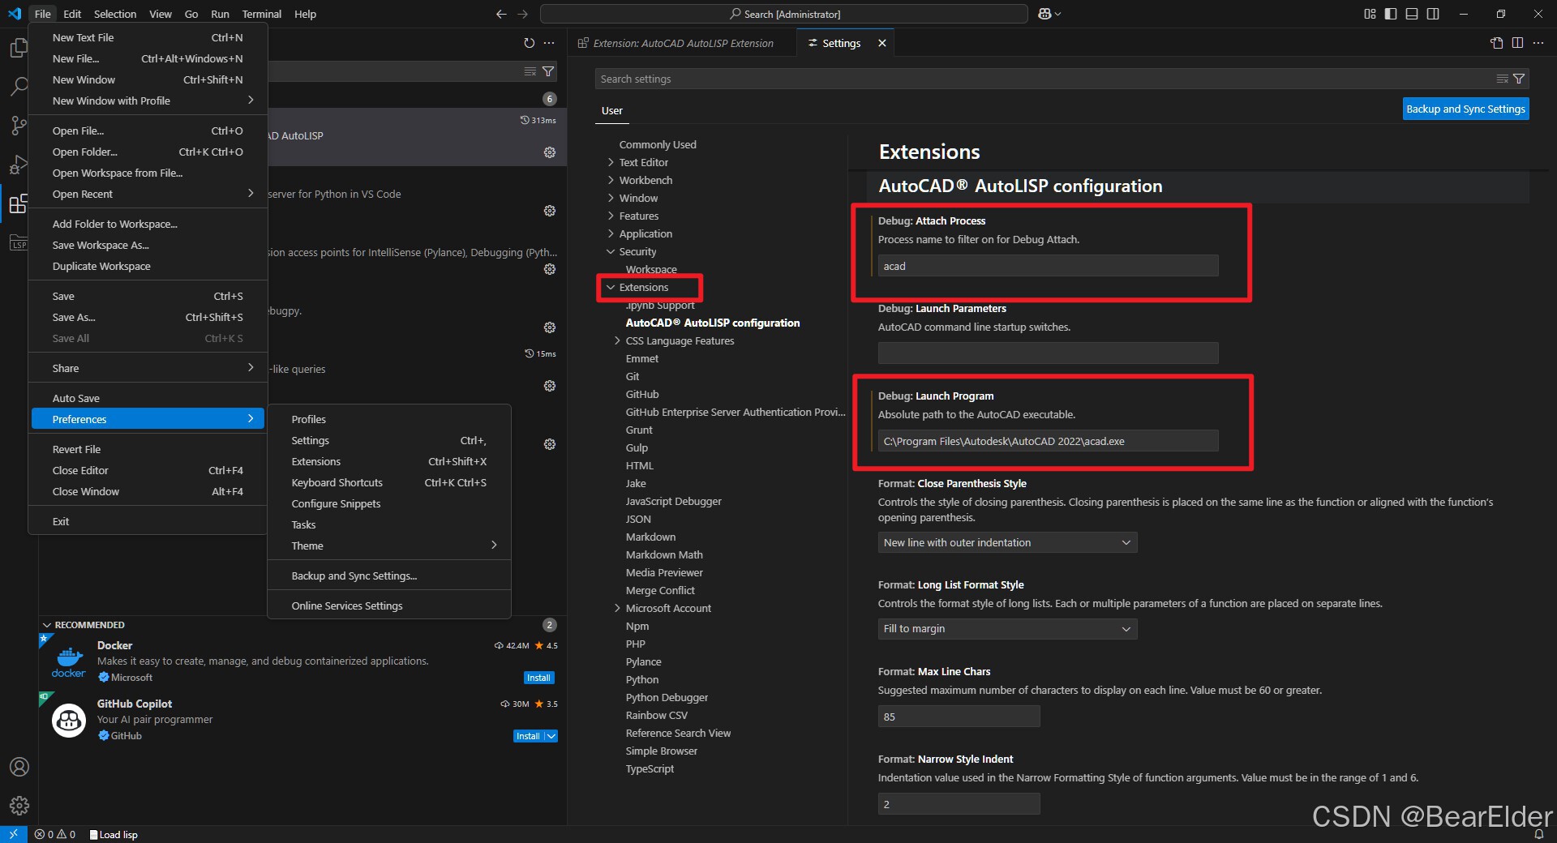
Task: Select Python Debugger in settings tree
Action: click(667, 697)
